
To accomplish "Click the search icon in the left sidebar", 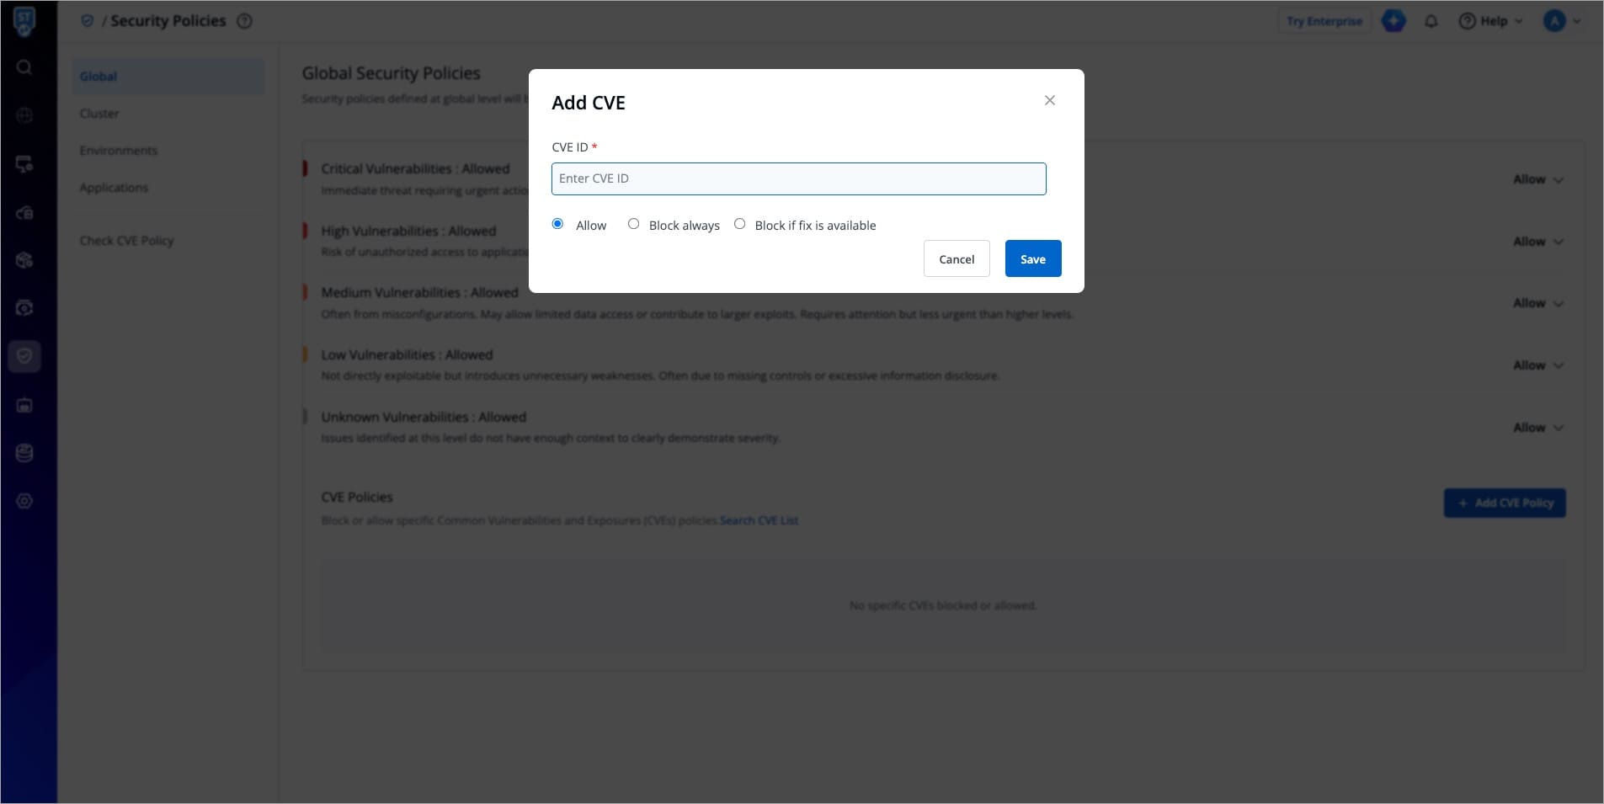I will (24, 67).
